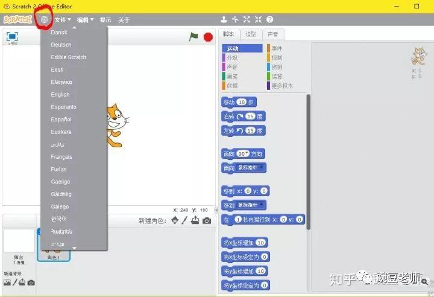Viewport: 434px width, 297px height.
Task: Click the green flag to start
Action: (x=193, y=37)
